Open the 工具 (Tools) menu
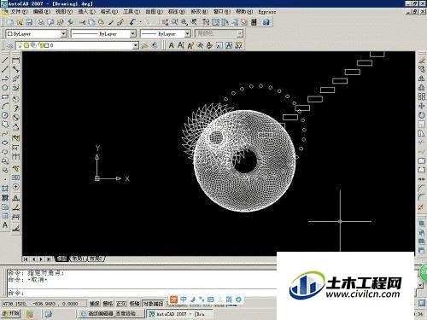The height and width of the screenshot is (320, 427). (132, 12)
